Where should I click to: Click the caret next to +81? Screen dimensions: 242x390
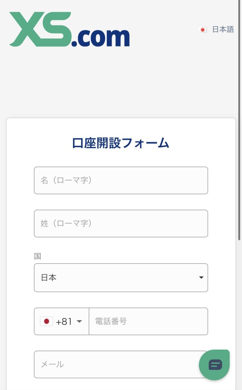coord(79,321)
